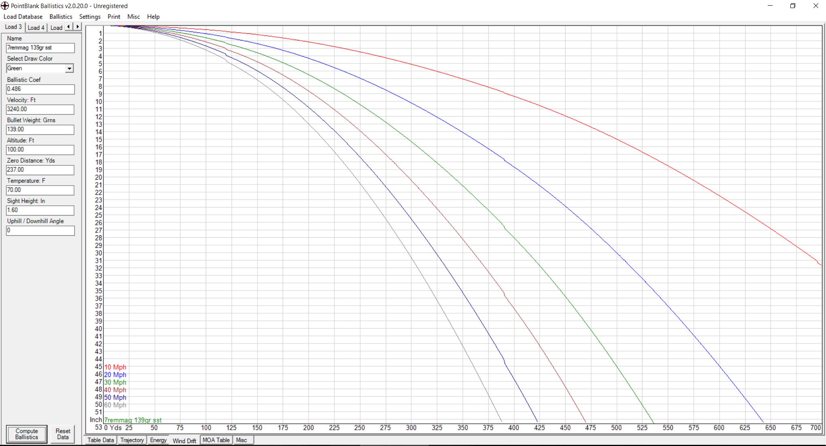Select the Wind Drift tab
826x446 pixels.
pyautogui.click(x=184, y=441)
